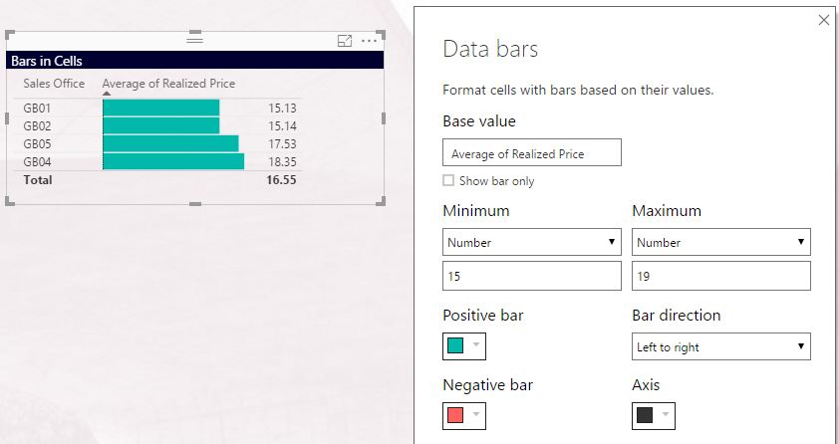The width and height of the screenshot is (839, 444).
Task: Click the Sales Office column header
Action: [54, 84]
